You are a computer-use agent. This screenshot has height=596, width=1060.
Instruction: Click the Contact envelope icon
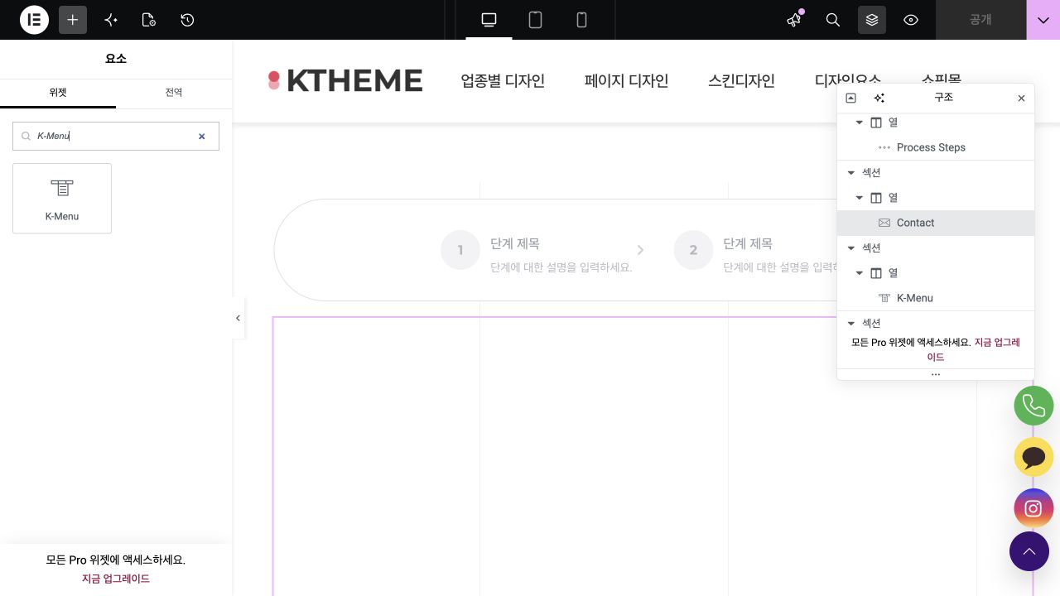(x=884, y=223)
